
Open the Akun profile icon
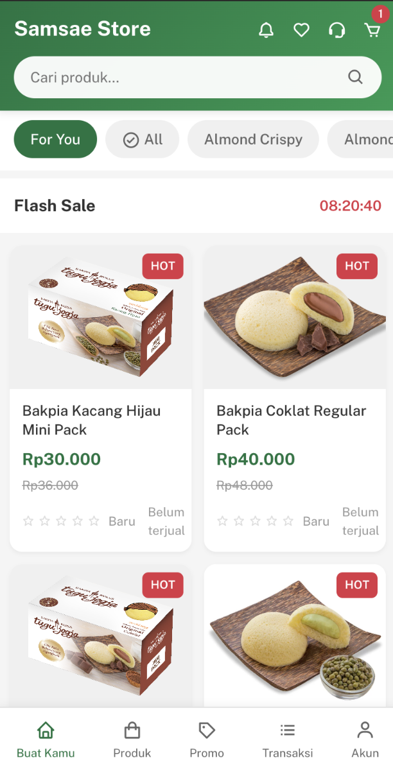tap(365, 730)
